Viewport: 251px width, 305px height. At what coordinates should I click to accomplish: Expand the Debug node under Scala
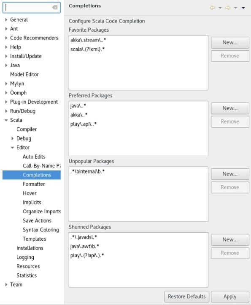(x=12, y=138)
